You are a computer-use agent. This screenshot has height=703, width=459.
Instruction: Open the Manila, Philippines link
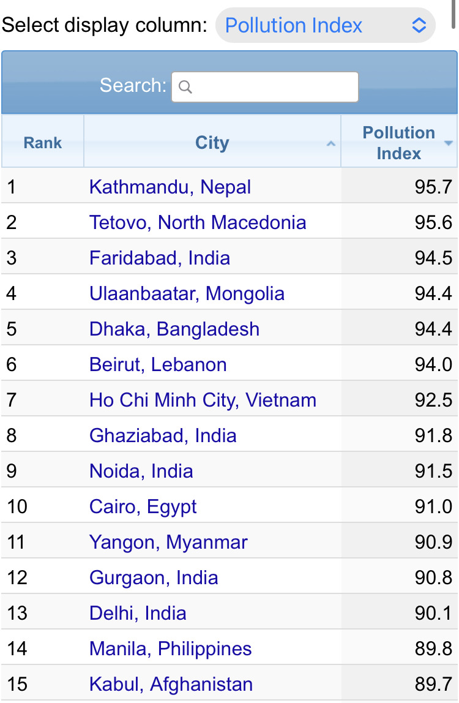170,648
